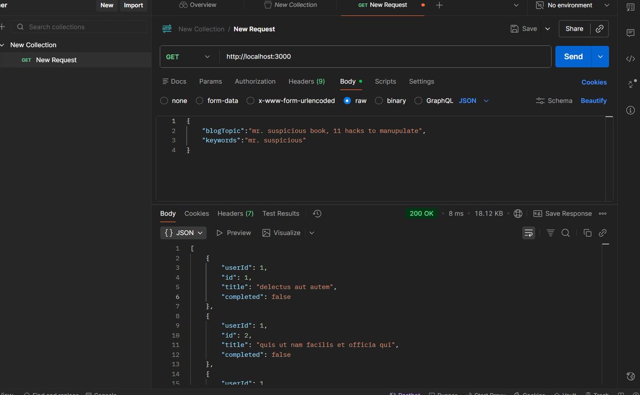The image size is (640, 395).
Task: Open the Settings tab
Action: 421,81
